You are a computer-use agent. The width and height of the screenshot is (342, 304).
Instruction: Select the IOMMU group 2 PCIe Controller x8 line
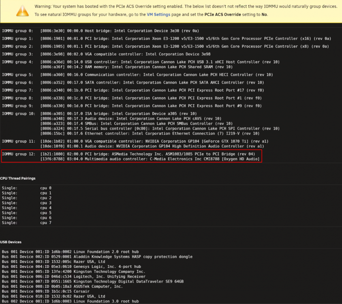point(165,47)
